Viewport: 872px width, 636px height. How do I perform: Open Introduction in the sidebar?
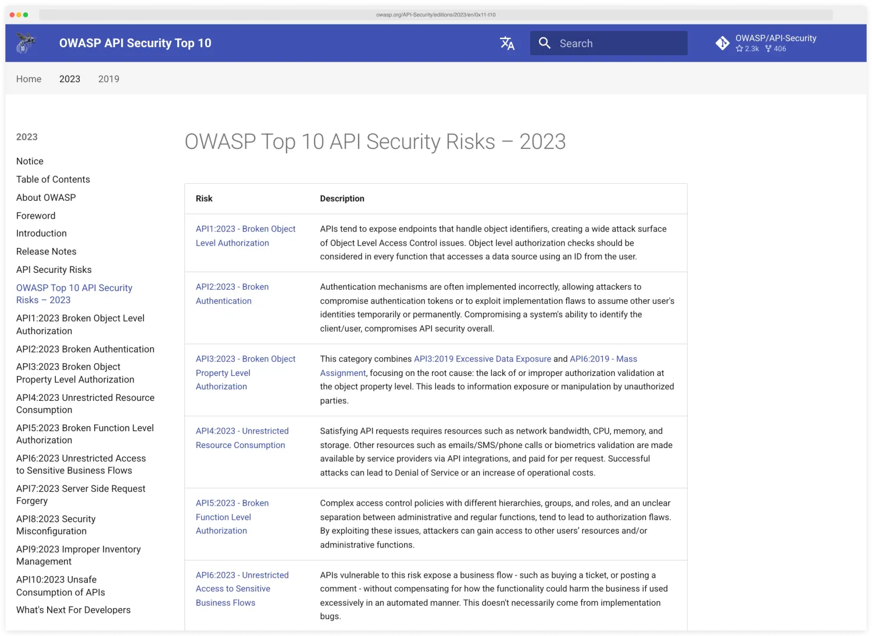(41, 233)
